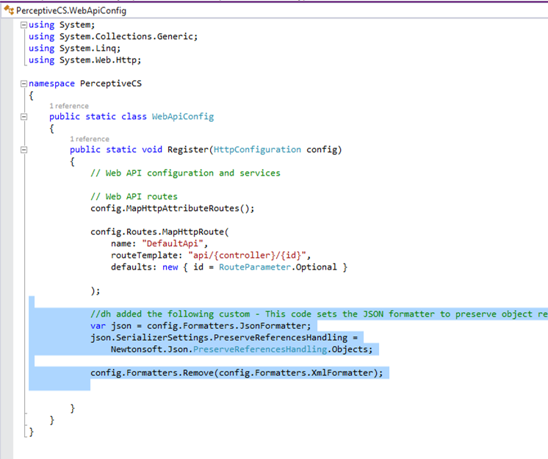The width and height of the screenshot is (548, 459).
Task: Click the Register method name
Action: coord(188,150)
